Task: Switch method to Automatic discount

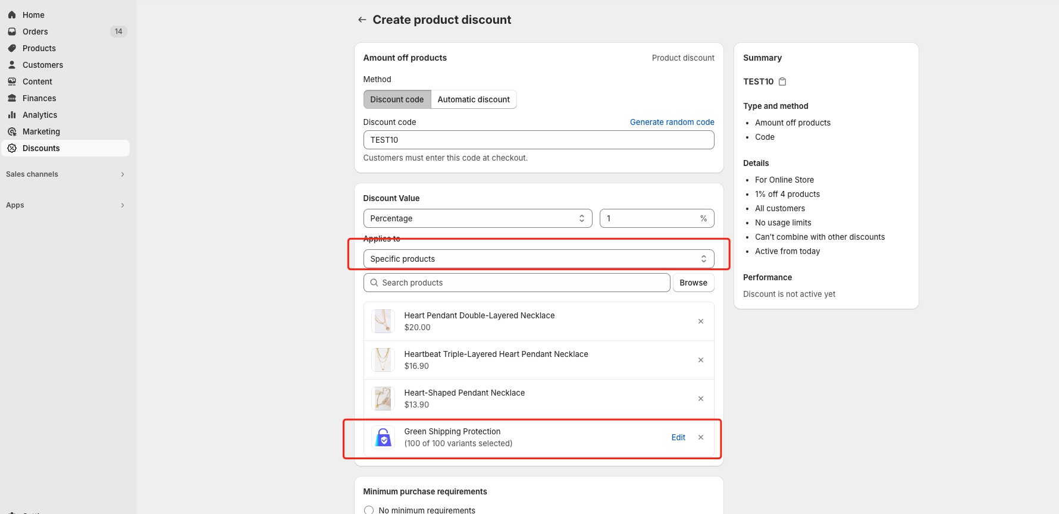Action: click(x=473, y=99)
